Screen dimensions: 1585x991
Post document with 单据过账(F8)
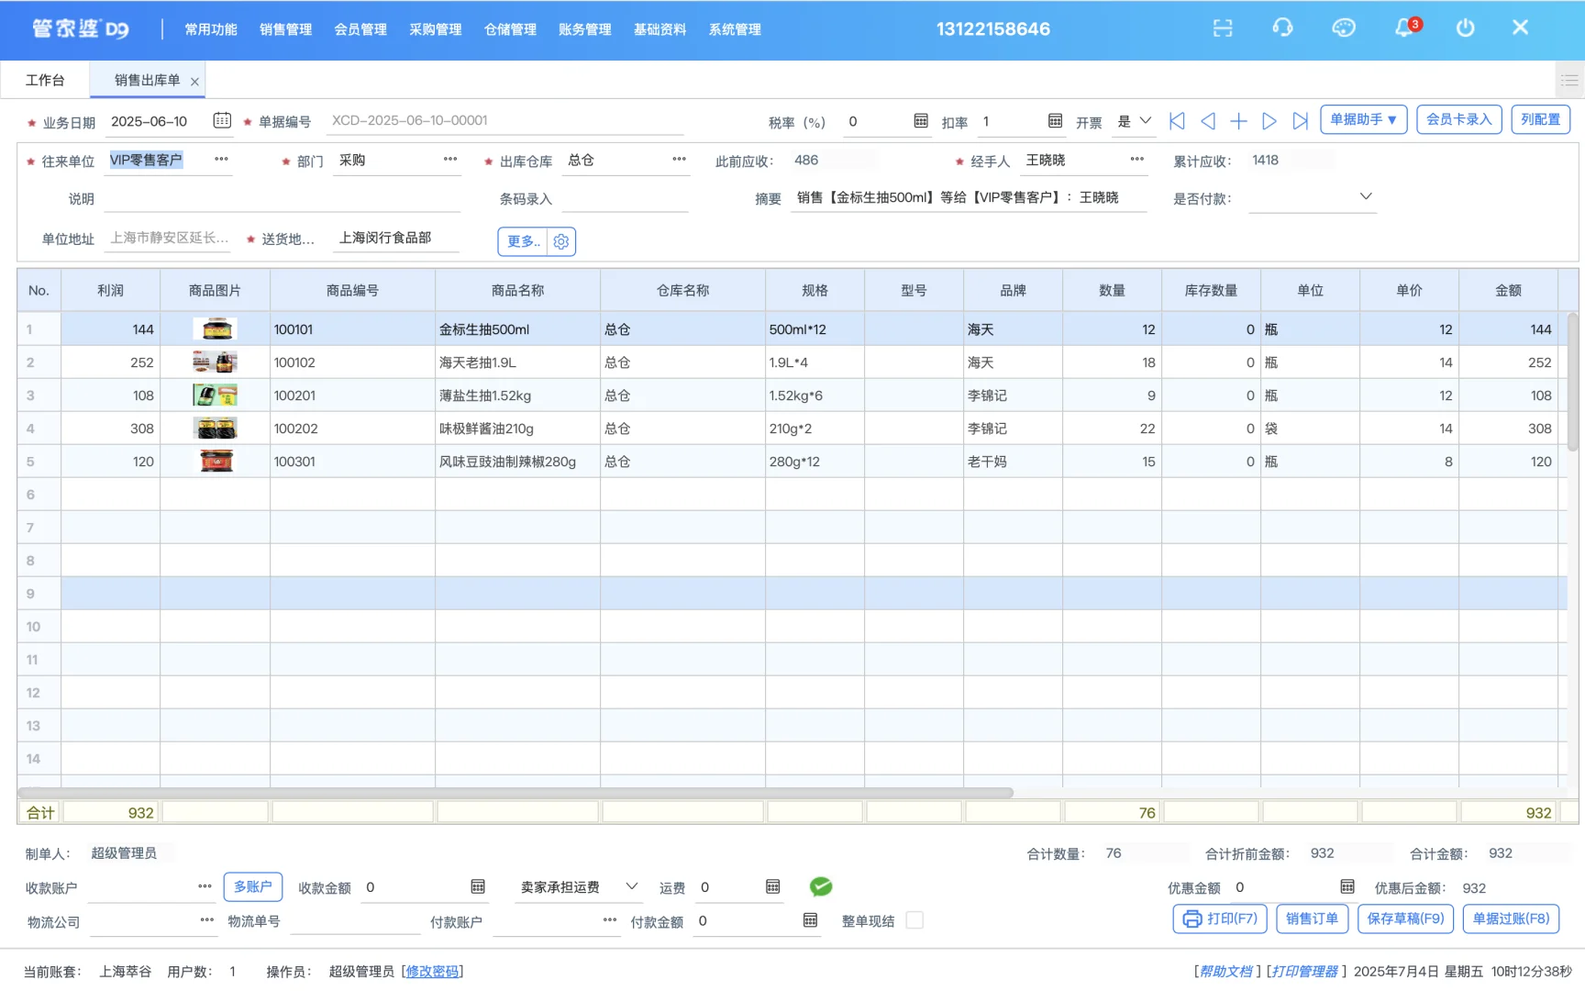click(1511, 919)
